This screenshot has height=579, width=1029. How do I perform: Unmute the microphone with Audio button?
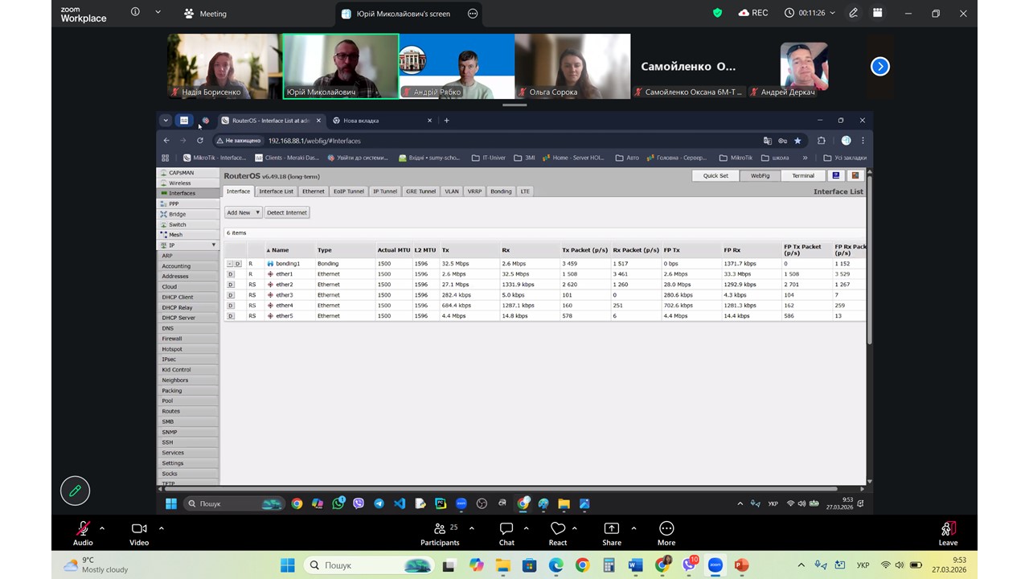(83, 532)
